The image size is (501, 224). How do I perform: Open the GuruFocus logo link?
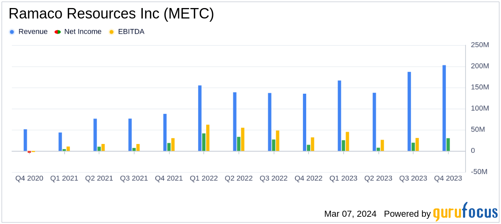tap(465, 212)
